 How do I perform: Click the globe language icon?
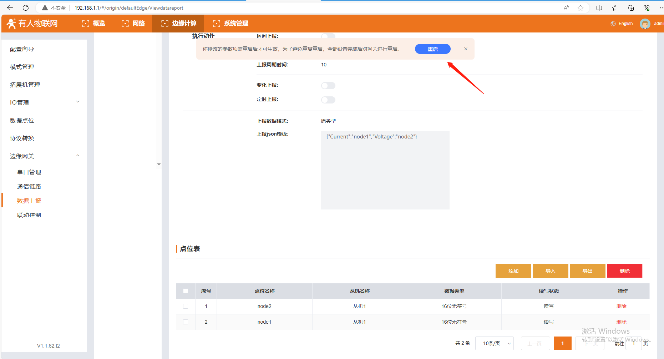pos(613,24)
